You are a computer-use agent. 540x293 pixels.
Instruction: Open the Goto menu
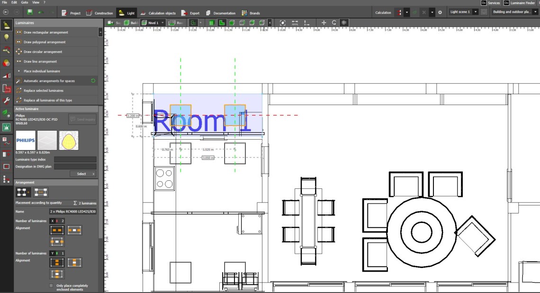point(24,2)
